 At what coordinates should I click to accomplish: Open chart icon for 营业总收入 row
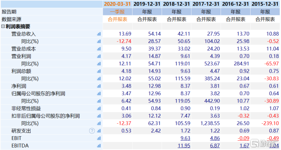(x=99, y=34)
